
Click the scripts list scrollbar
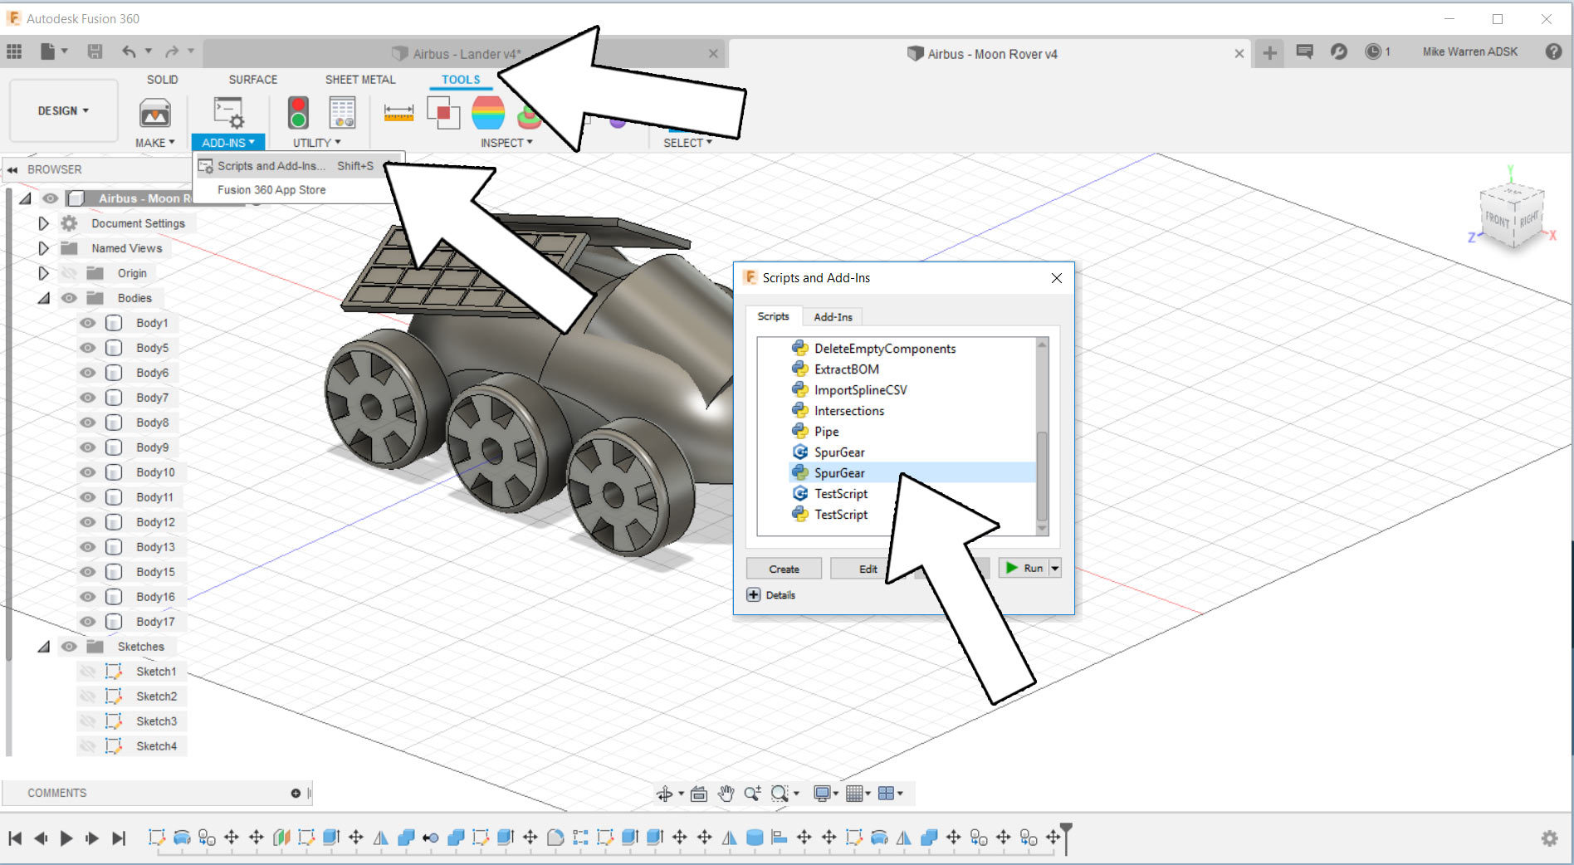click(x=1042, y=476)
